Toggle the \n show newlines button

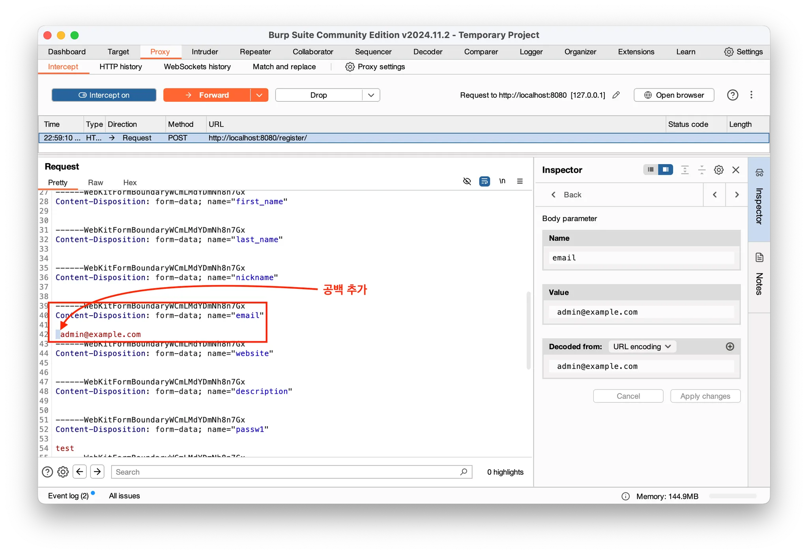[502, 181]
